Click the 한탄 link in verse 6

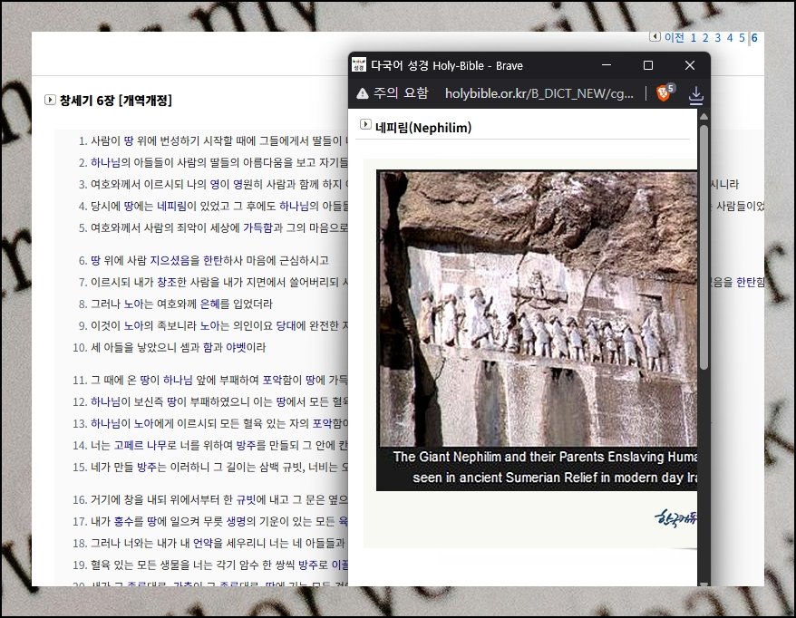[213, 260]
